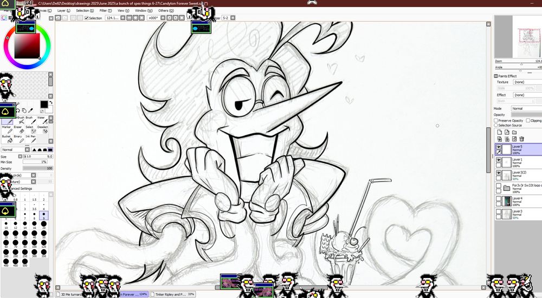Open the brush shape (circle) dropdown
This screenshot has height=298, width=542.
(33, 175)
